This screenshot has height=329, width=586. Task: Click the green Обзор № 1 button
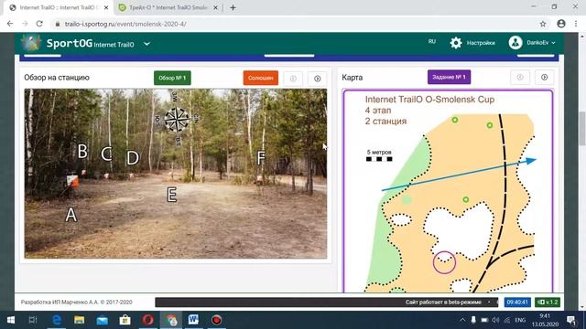172,78
